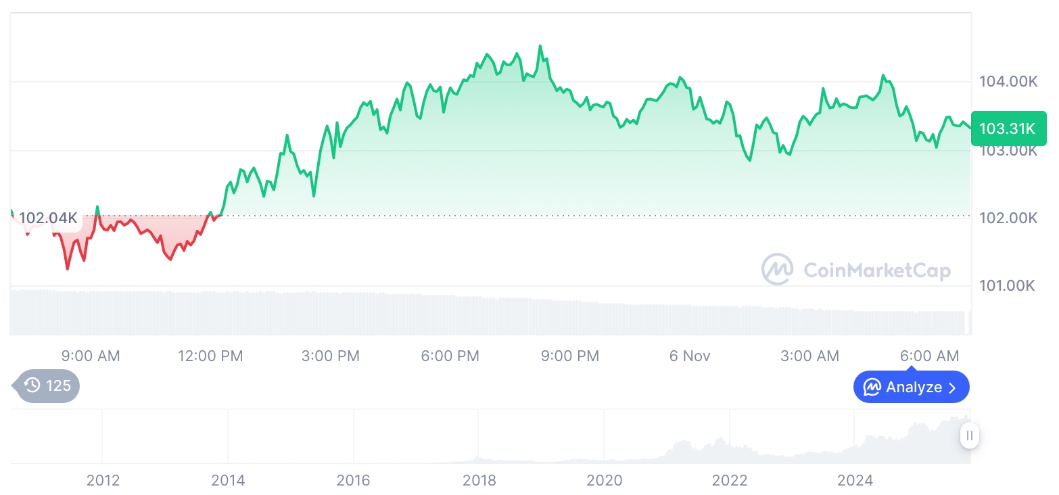Open the 125 history badge number
This screenshot has width=1059, height=495.
tap(58, 386)
